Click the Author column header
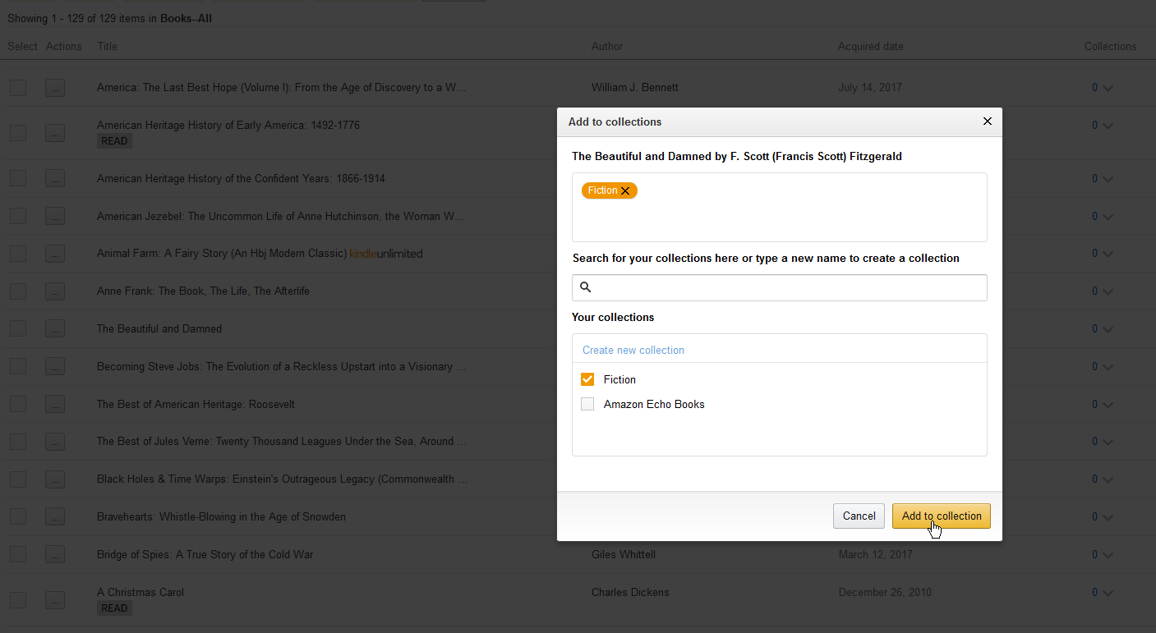Image resolution: width=1156 pixels, height=633 pixels. point(607,46)
